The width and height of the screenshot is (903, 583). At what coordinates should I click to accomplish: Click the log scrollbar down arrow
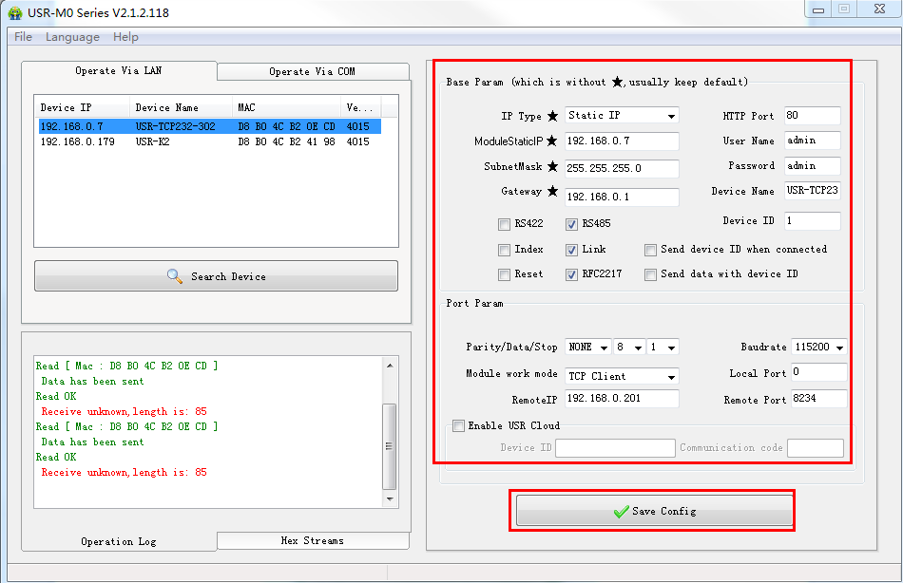tap(390, 499)
